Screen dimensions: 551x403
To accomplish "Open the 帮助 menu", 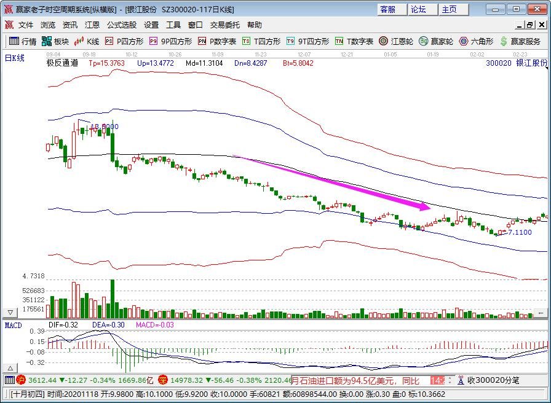I will (255, 25).
